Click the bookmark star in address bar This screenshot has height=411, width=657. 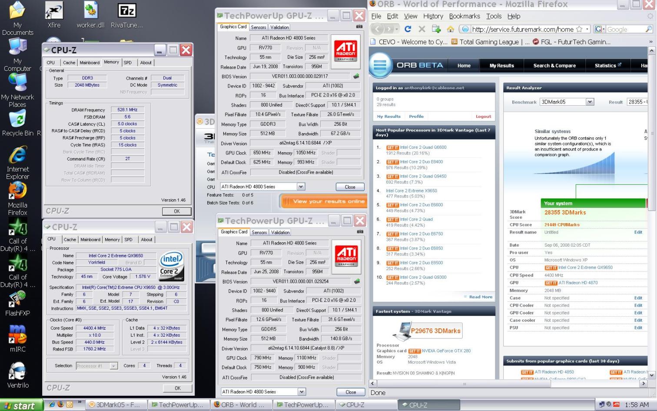[579, 29]
